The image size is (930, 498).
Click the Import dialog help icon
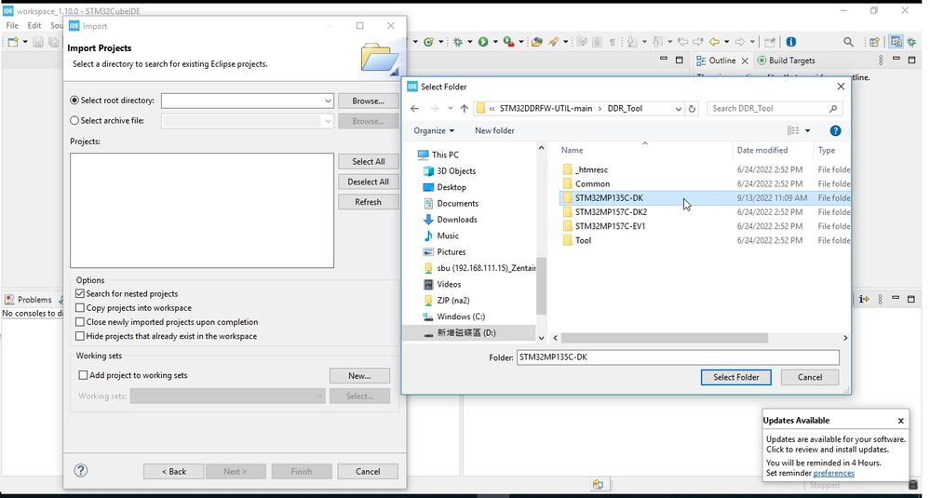[x=81, y=471]
